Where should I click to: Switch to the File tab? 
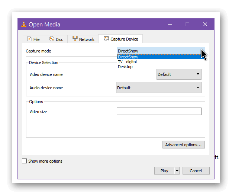click(33, 39)
